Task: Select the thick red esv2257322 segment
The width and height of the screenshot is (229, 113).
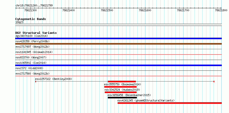Action: click(122, 81)
